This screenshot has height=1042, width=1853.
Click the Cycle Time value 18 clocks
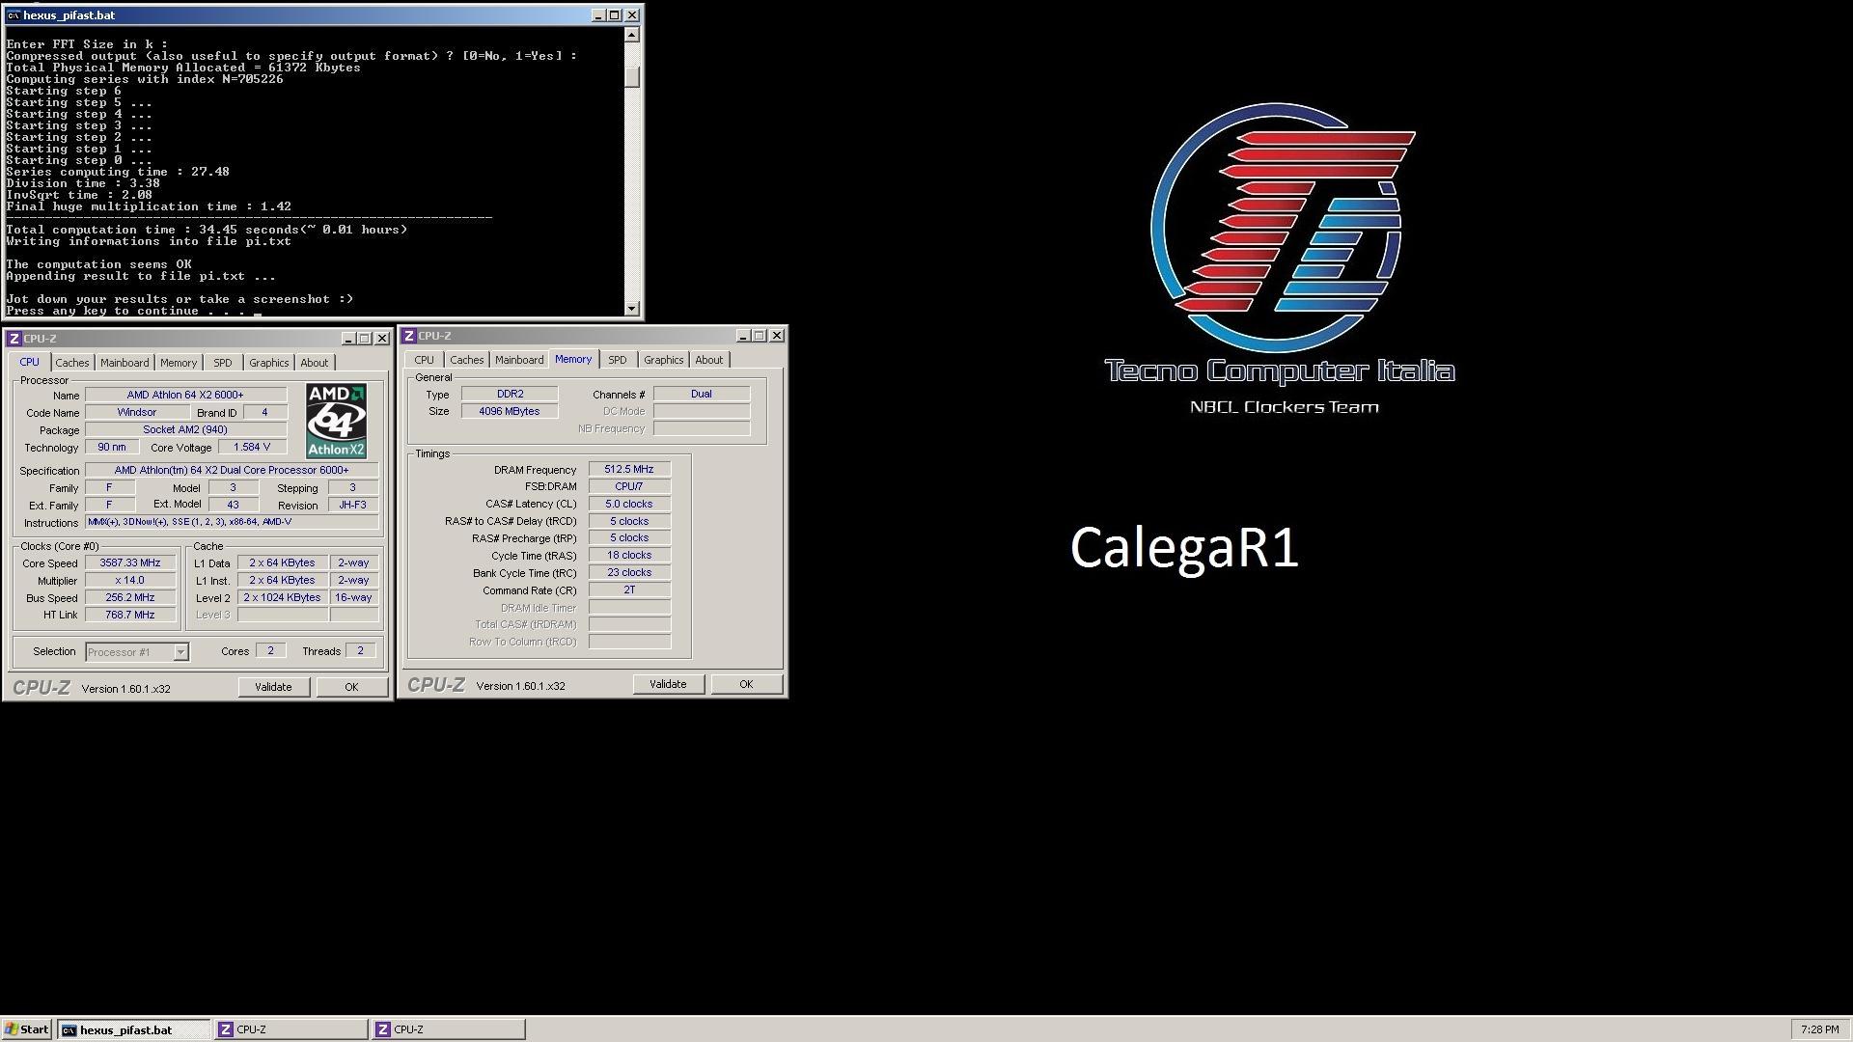(629, 556)
